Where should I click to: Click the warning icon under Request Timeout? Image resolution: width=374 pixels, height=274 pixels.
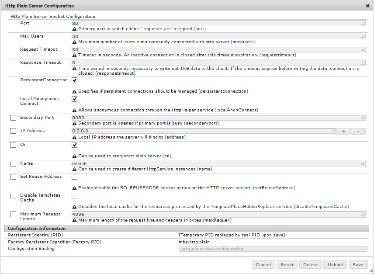pyautogui.click(x=74, y=55)
